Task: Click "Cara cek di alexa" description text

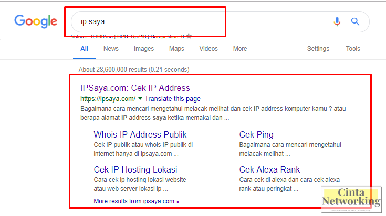Action: [x=289, y=184]
